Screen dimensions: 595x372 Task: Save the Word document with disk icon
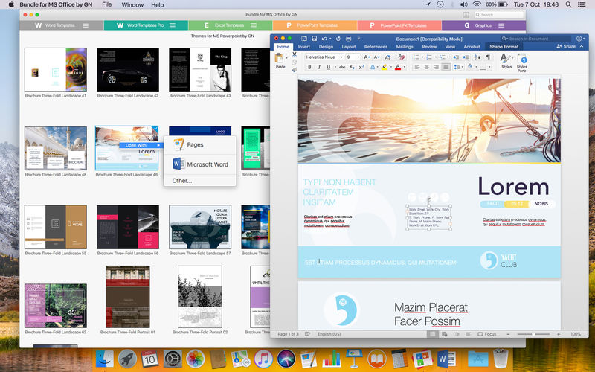click(x=314, y=39)
